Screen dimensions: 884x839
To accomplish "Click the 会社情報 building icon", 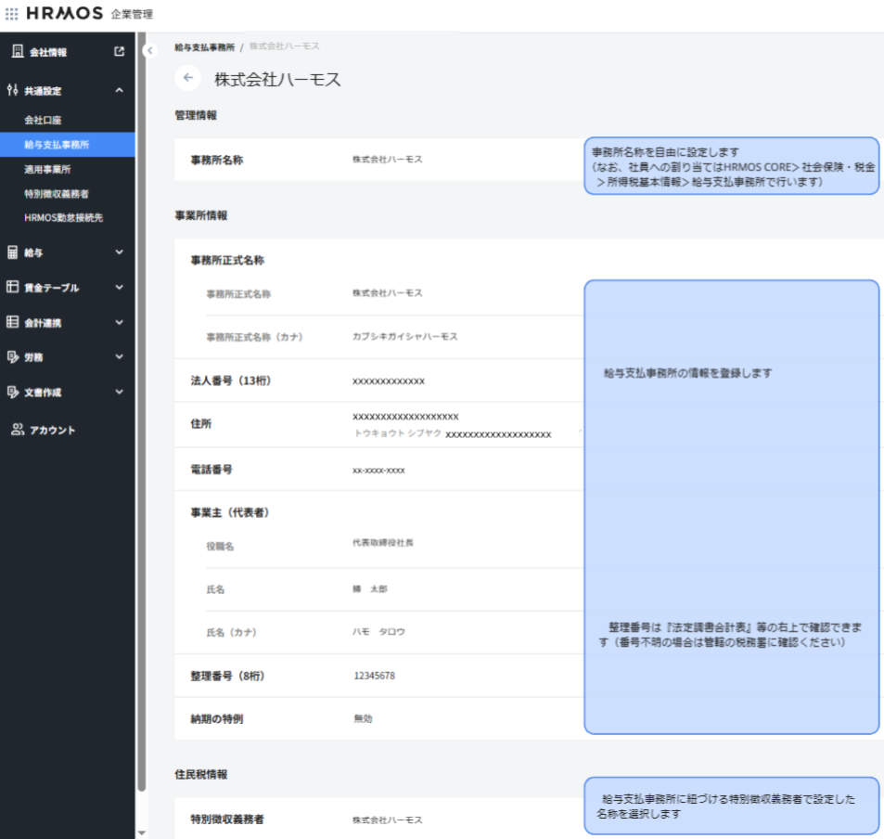I will pyautogui.click(x=13, y=52).
